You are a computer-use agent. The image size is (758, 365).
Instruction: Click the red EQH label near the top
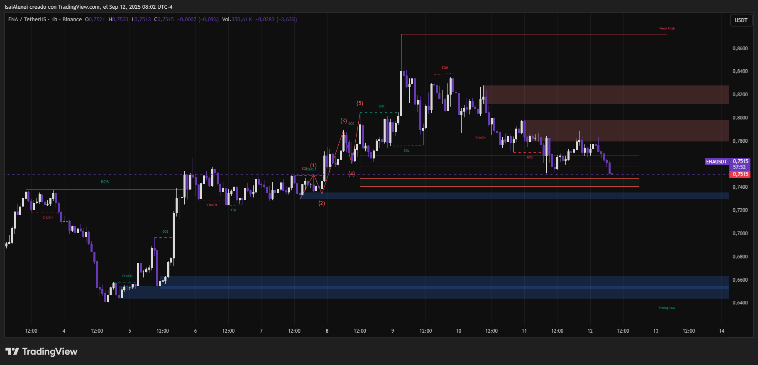445,68
